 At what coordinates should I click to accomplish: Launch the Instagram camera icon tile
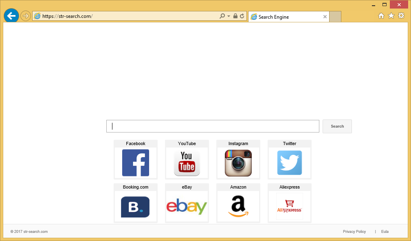(238, 163)
